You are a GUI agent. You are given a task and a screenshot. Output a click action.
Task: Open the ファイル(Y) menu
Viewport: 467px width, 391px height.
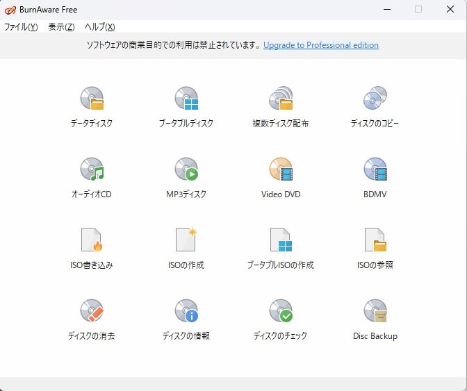click(21, 27)
